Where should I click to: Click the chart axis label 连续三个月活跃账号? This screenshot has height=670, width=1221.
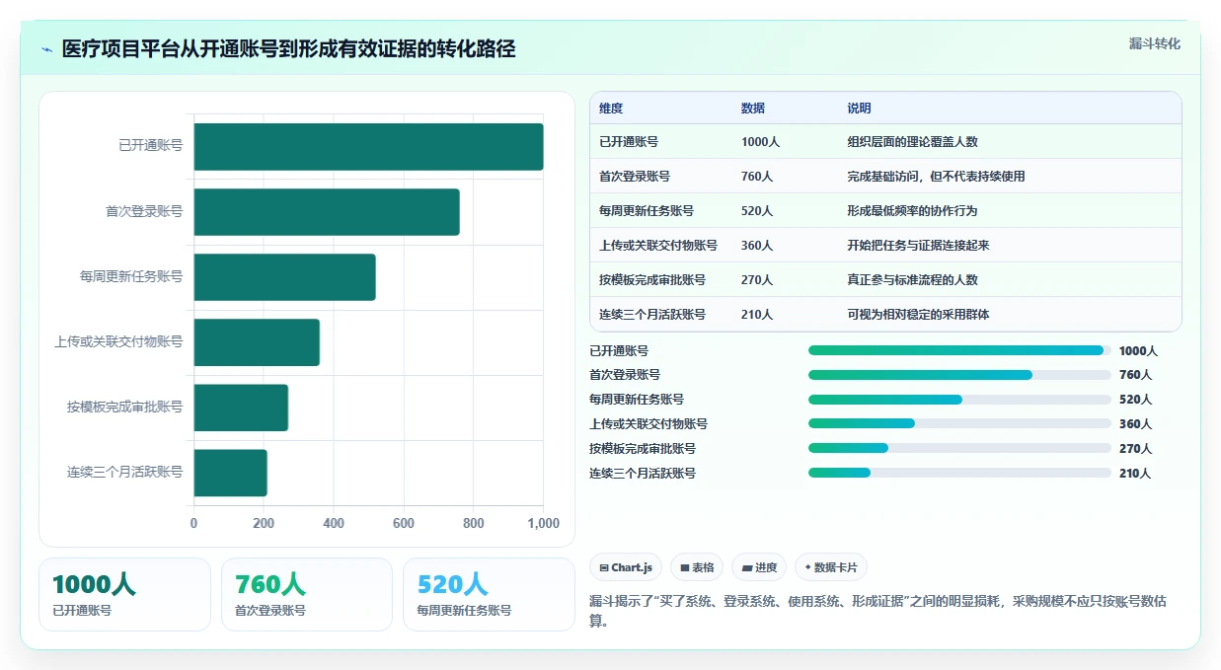pyautogui.click(x=125, y=473)
